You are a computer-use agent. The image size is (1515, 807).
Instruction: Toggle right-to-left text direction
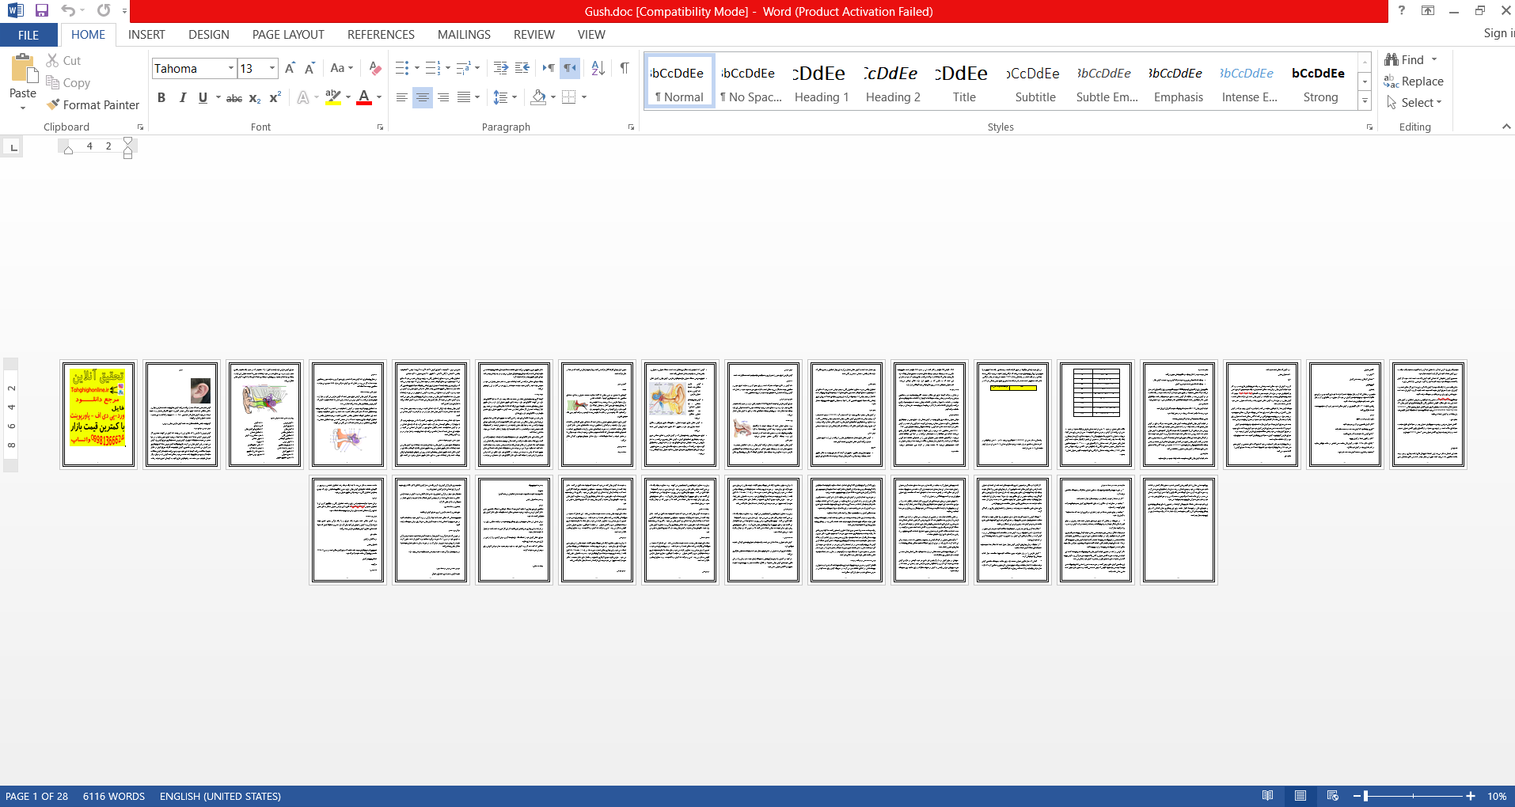click(570, 68)
